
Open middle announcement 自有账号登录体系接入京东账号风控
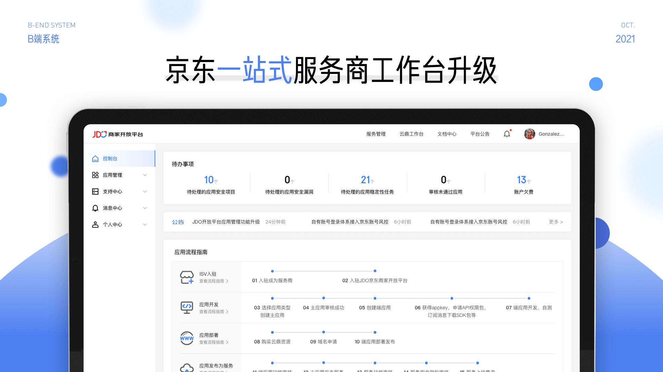point(350,222)
